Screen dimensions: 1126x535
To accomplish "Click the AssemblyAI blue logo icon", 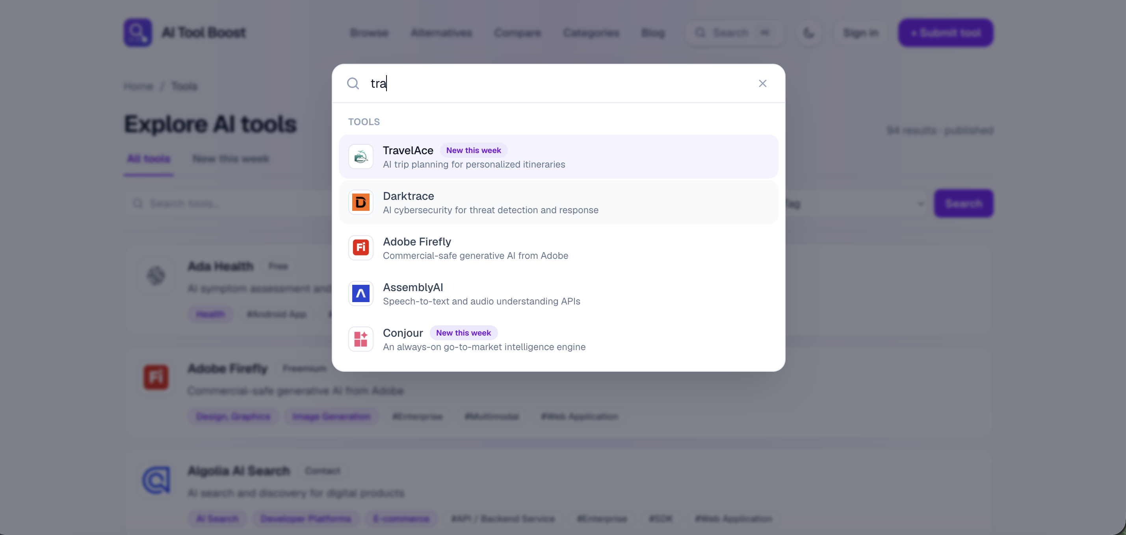I will 360,294.
